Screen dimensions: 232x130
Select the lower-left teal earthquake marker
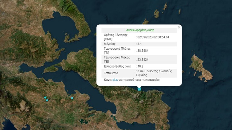coord(47,100)
